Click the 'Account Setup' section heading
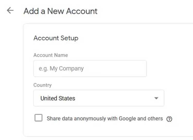Viewport: 193px width, 140px height. pos(56,38)
